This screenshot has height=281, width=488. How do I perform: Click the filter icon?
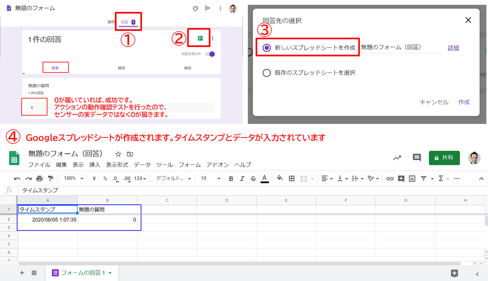[424, 178]
